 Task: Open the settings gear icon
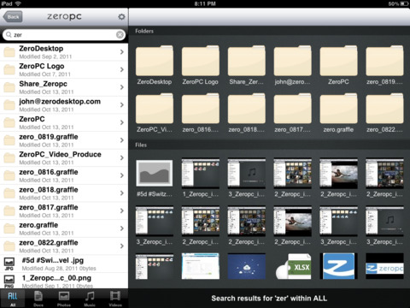click(121, 17)
